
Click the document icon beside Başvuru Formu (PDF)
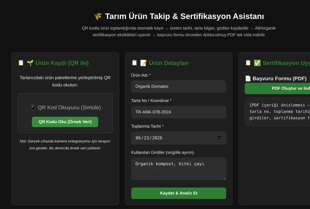click(248, 78)
